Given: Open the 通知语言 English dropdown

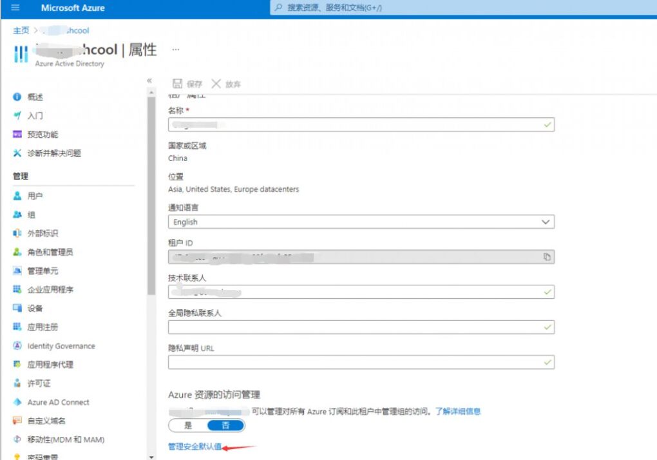Looking at the screenshot, I should coord(361,222).
